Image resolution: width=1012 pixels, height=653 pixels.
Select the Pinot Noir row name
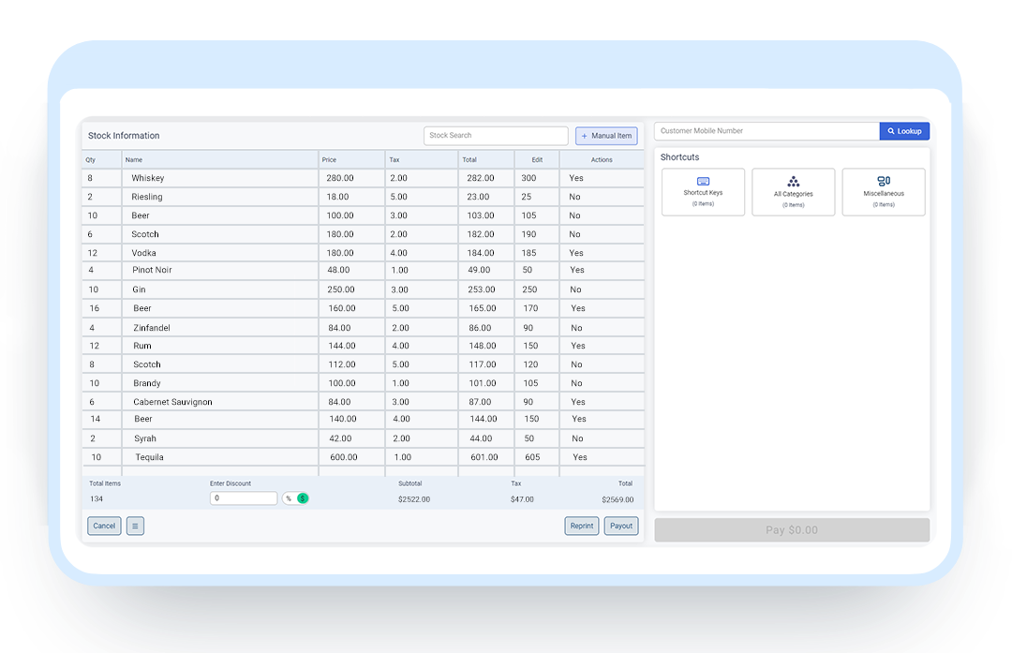[x=153, y=270]
